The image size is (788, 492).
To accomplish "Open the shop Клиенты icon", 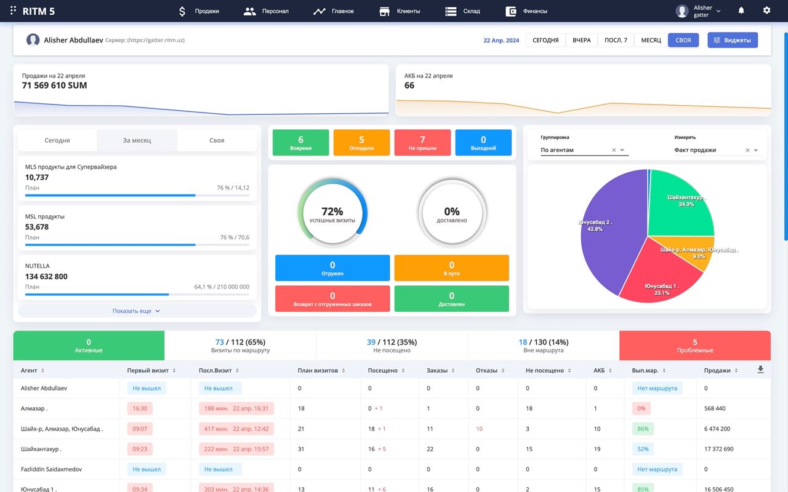I will coord(385,11).
